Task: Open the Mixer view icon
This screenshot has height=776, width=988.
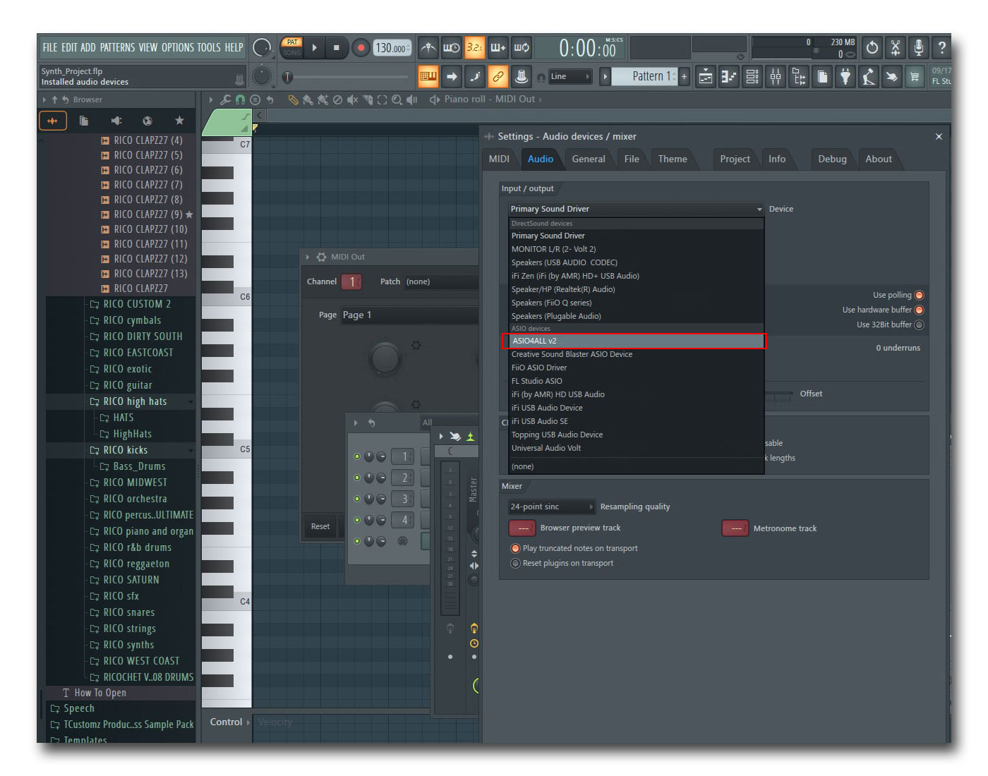Action: [x=776, y=77]
